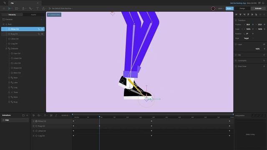267x150 pixels.
Task: Select RLeg Ctrl keyframe at playhead
Action: click(99, 126)
